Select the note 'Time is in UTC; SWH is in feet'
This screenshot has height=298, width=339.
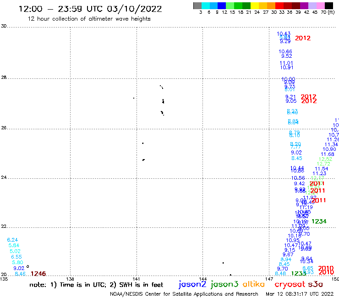(96, 285)
